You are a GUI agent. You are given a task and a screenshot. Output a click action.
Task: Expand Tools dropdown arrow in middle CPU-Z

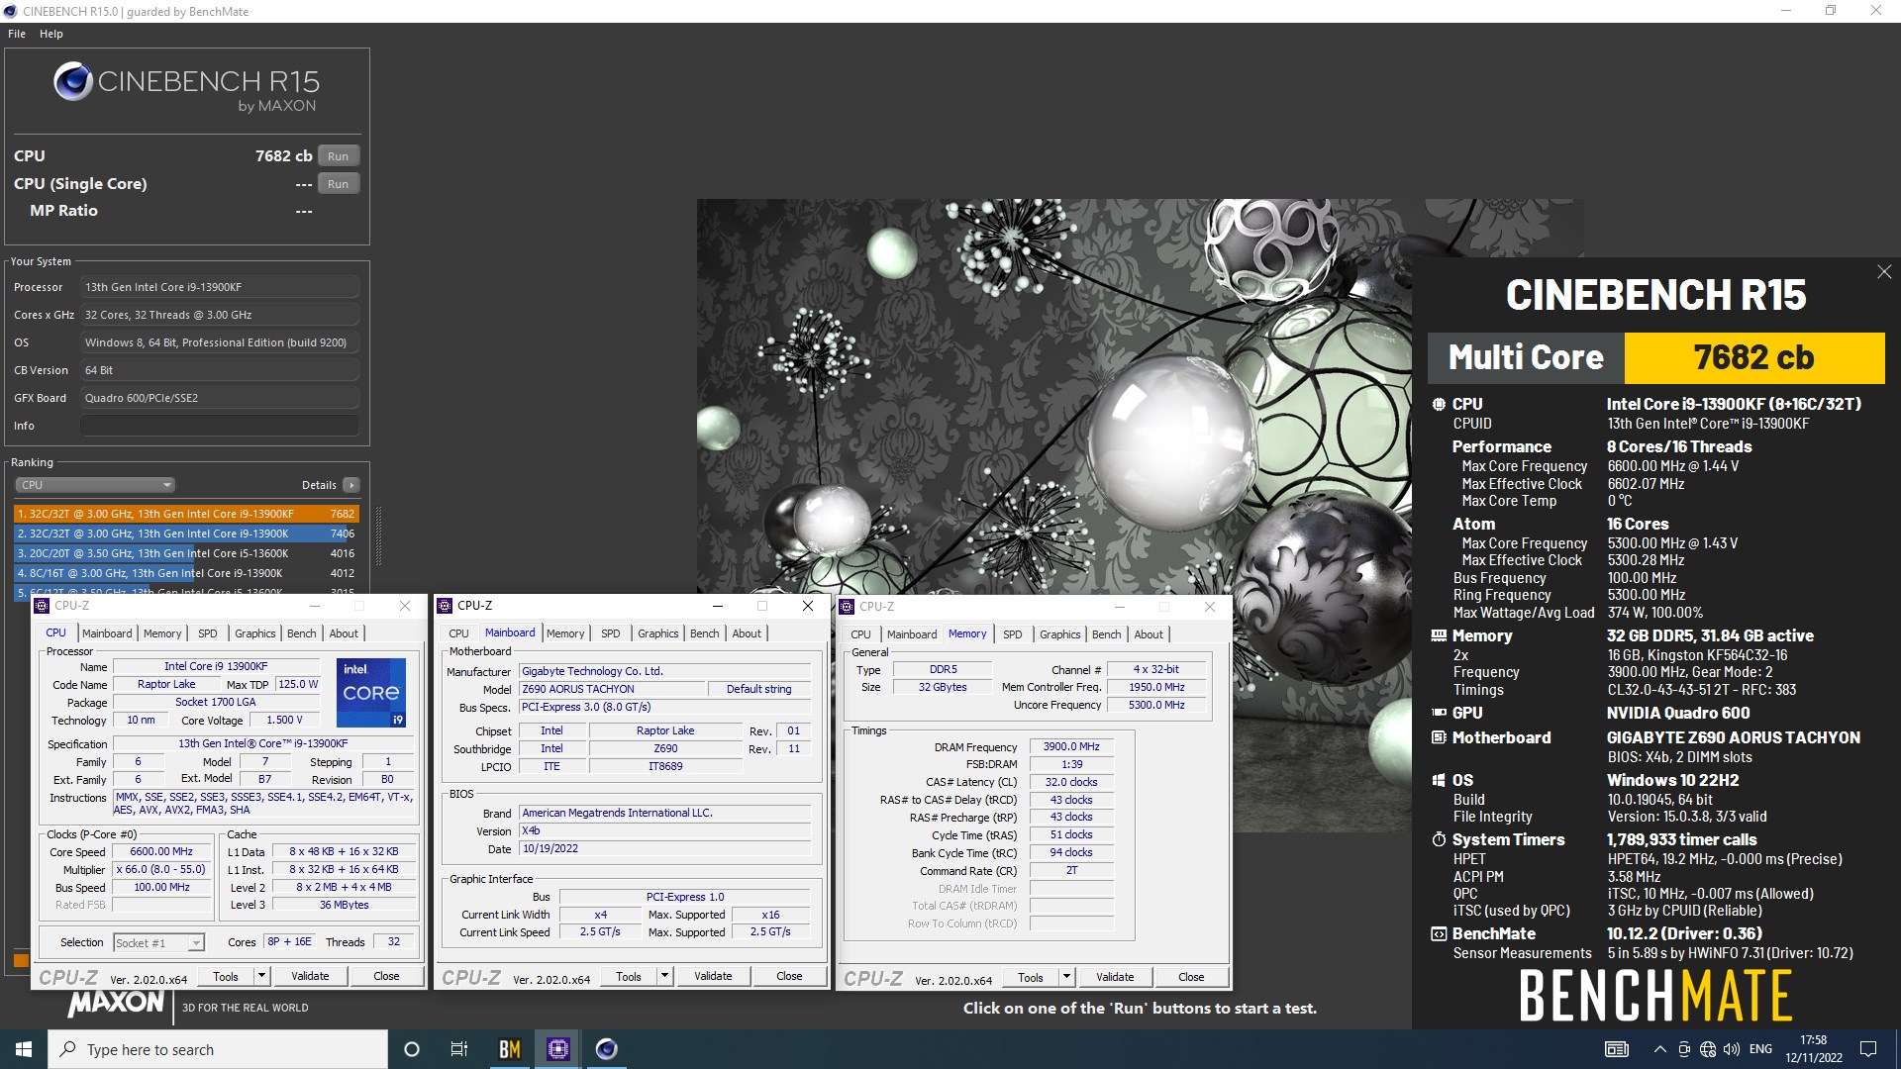tap(665, 976)
